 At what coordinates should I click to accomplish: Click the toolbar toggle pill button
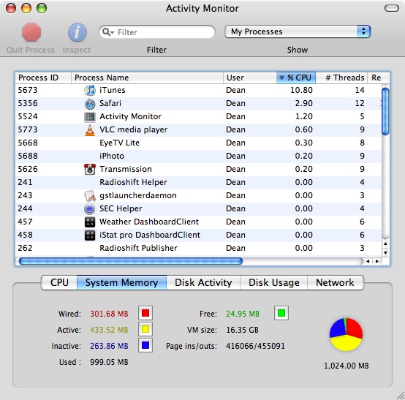point(392,8)
